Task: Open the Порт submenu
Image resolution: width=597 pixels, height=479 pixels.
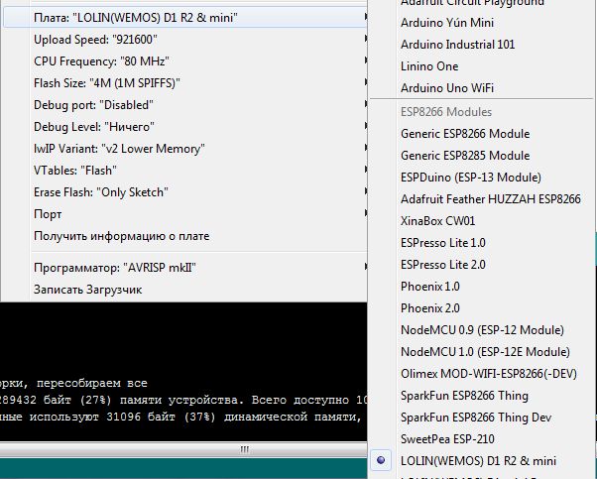Action: pyautogui.click(x=185, y=214)
